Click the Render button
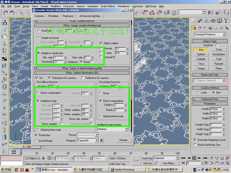The height and width of the screenshot is (173, 231). [x=123, y=140]
